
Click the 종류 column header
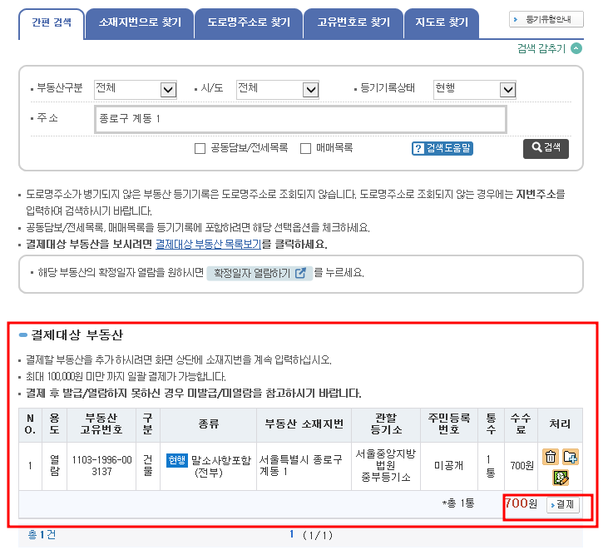(x=209, y=425)
